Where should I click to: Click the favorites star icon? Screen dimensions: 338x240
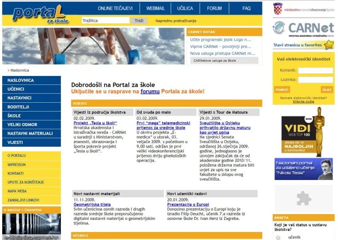tap(329, 45)
